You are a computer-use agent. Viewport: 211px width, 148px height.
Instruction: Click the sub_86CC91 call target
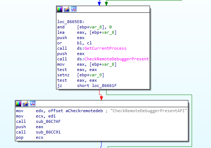click(x=48, y=132)
